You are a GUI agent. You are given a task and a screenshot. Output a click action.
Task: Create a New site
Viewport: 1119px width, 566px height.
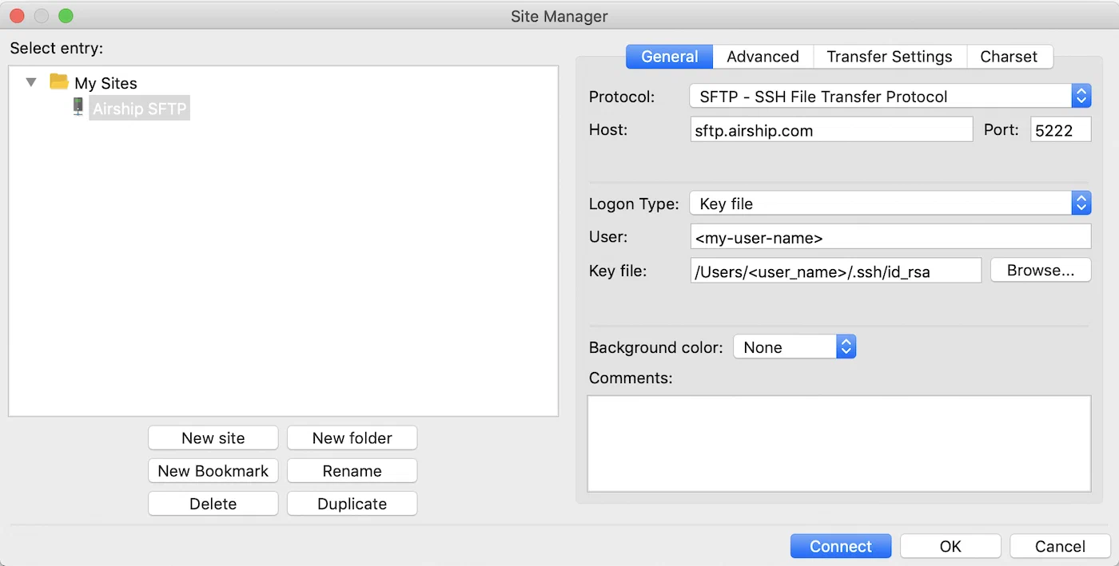[213, 437]
